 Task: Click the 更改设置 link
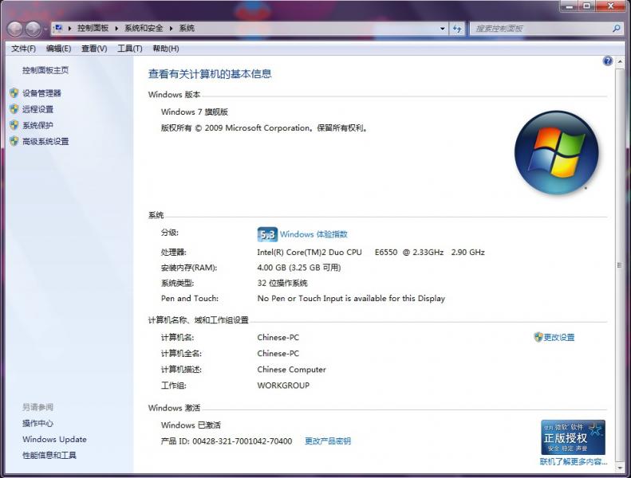pos(558,337)
